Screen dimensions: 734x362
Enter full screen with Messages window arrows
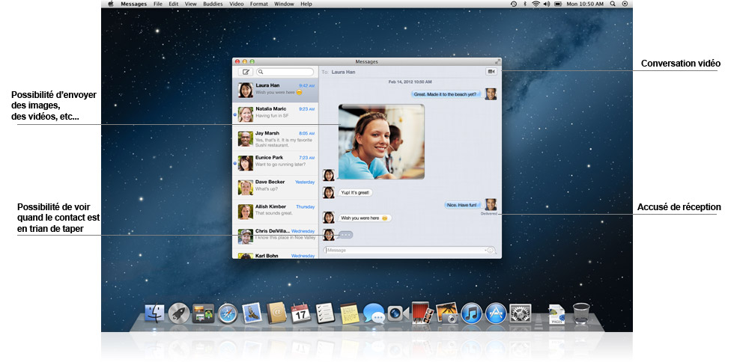[497, 62]
